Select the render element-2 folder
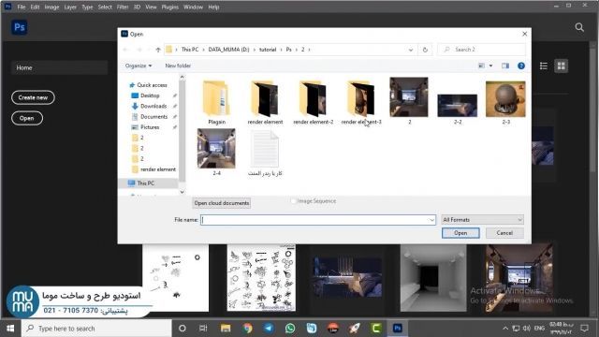599x337 pixels. point(314,102)
